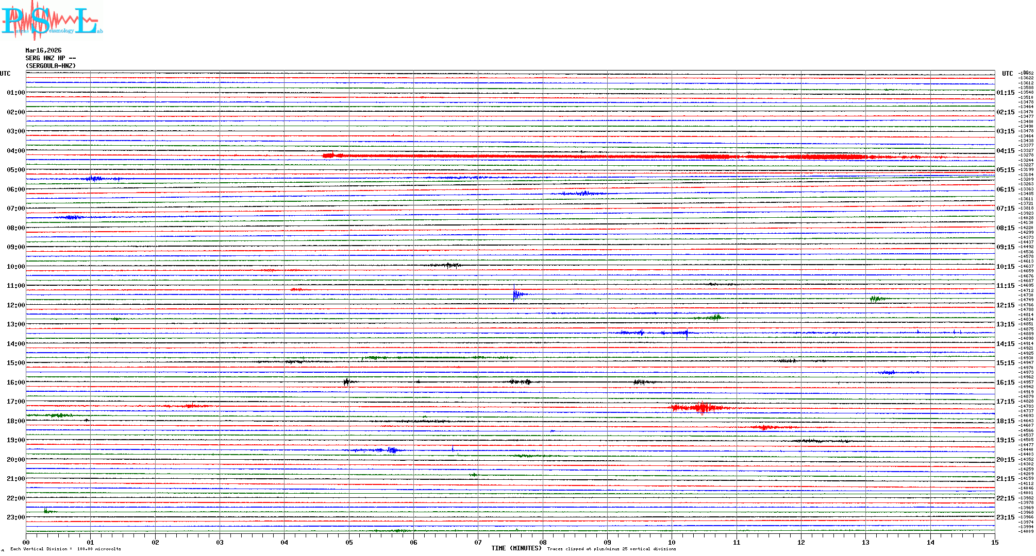Image resolution: width=1036 pixels, height=556 pixels.
Task: Click the 10 minute tick on bottom axis
Action: 672,542
